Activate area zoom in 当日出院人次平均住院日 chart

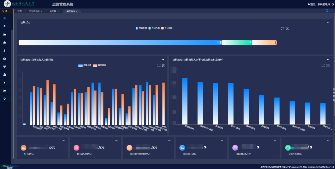coord(323,65)
